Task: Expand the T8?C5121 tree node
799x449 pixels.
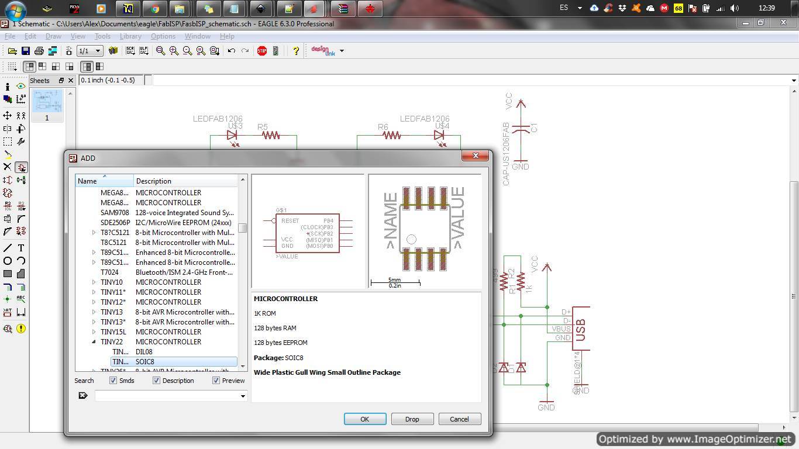Action: (x=94, y=232)
